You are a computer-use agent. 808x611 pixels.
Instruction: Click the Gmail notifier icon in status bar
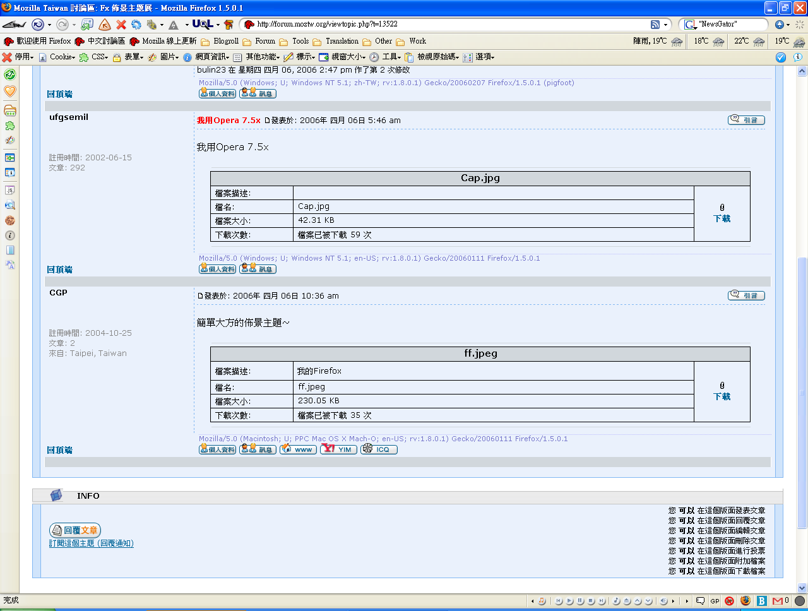pos(778,601)
